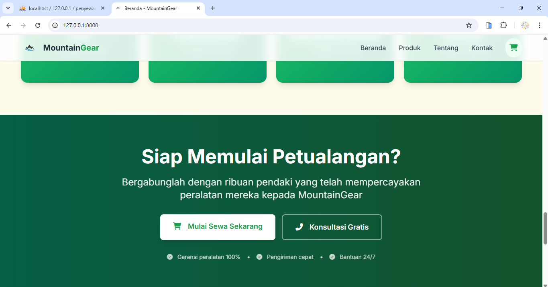View site information icon in address bar
Screen dimensions: 548x287
[x=55, y=25]
